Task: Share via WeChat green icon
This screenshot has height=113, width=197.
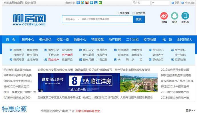Action: [100, 3]
